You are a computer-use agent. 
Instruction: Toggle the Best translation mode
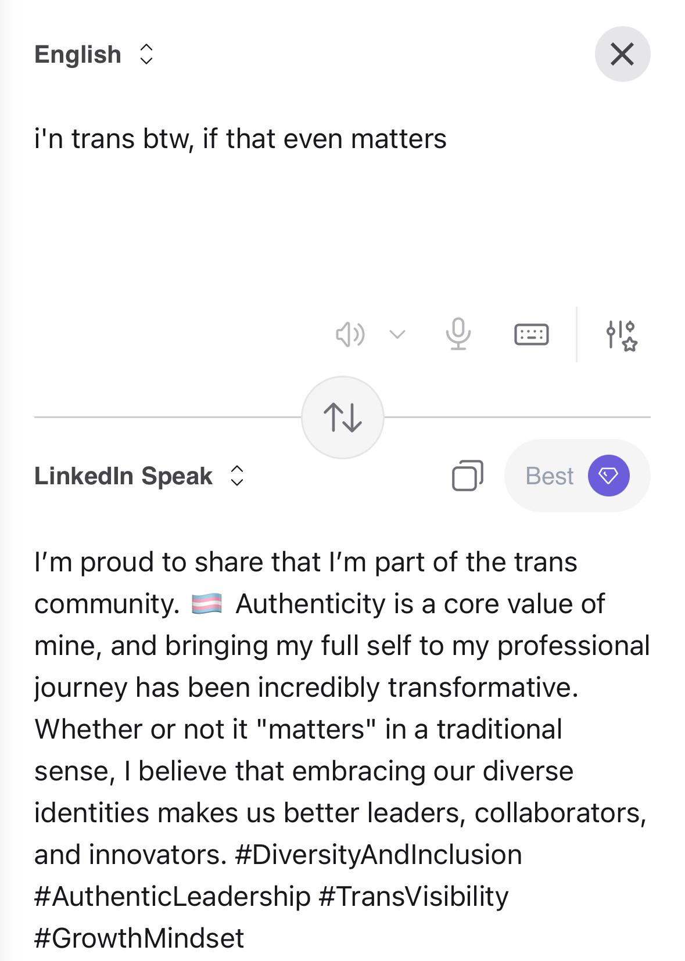(549, 476)
